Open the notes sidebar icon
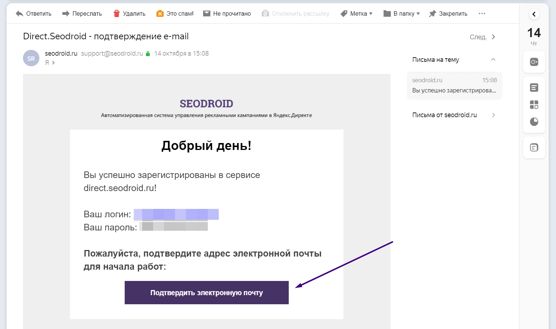 tap(534, 87)
